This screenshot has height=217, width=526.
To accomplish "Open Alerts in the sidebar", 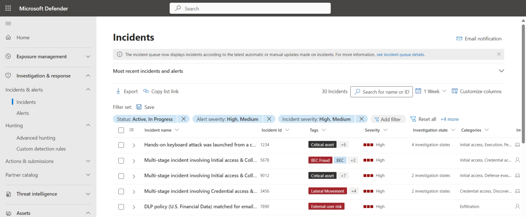I will coord(23,113).
